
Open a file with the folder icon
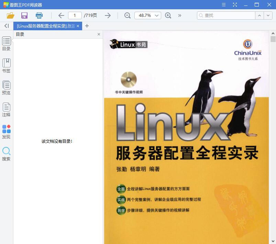click(x=10, y=15)
